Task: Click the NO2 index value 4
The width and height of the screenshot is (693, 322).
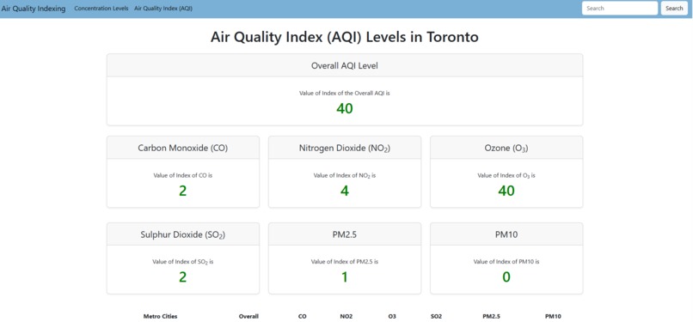Action: [345, 191]
